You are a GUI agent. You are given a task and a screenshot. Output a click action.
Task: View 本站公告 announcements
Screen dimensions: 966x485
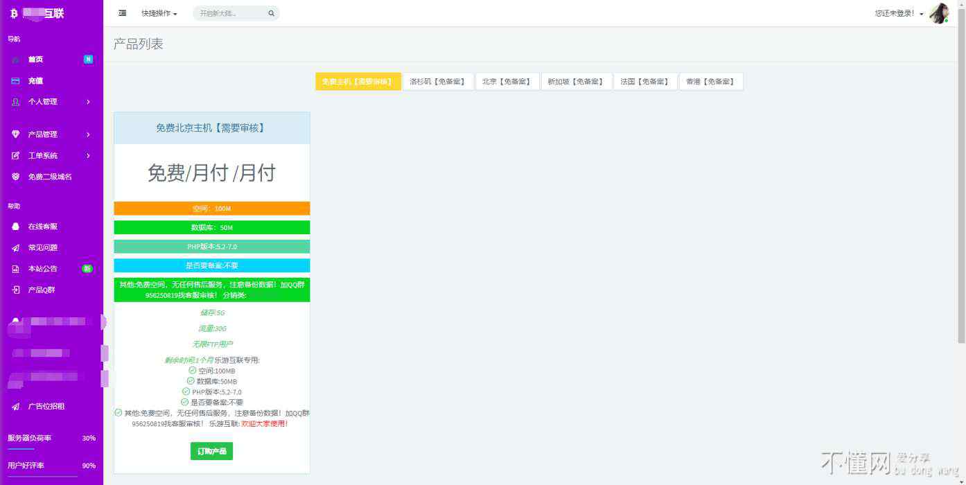[x=42, y=269]
